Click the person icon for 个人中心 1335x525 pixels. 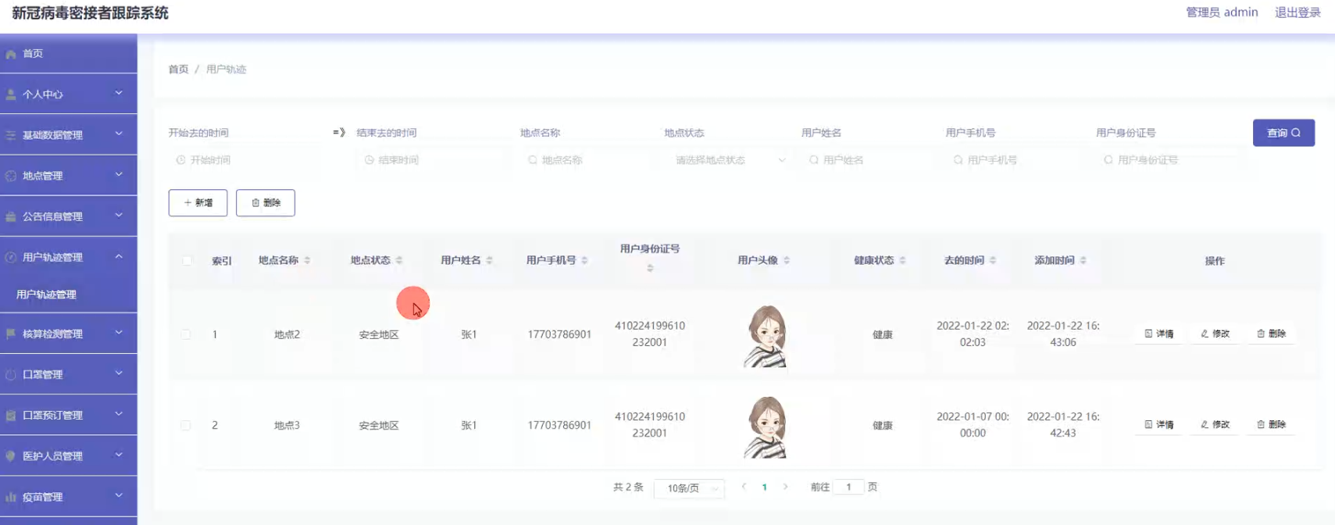tap(11, 95)
